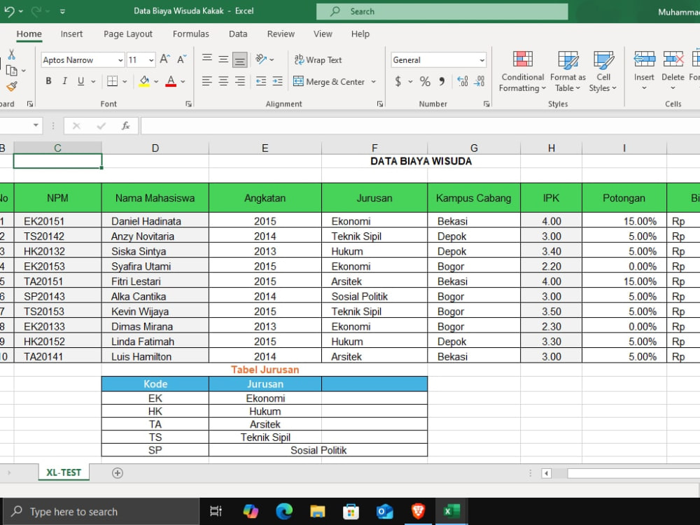Open Conditional Formatting menu
The width and height of the screenshot is (700, 525).
pos(522,71)
